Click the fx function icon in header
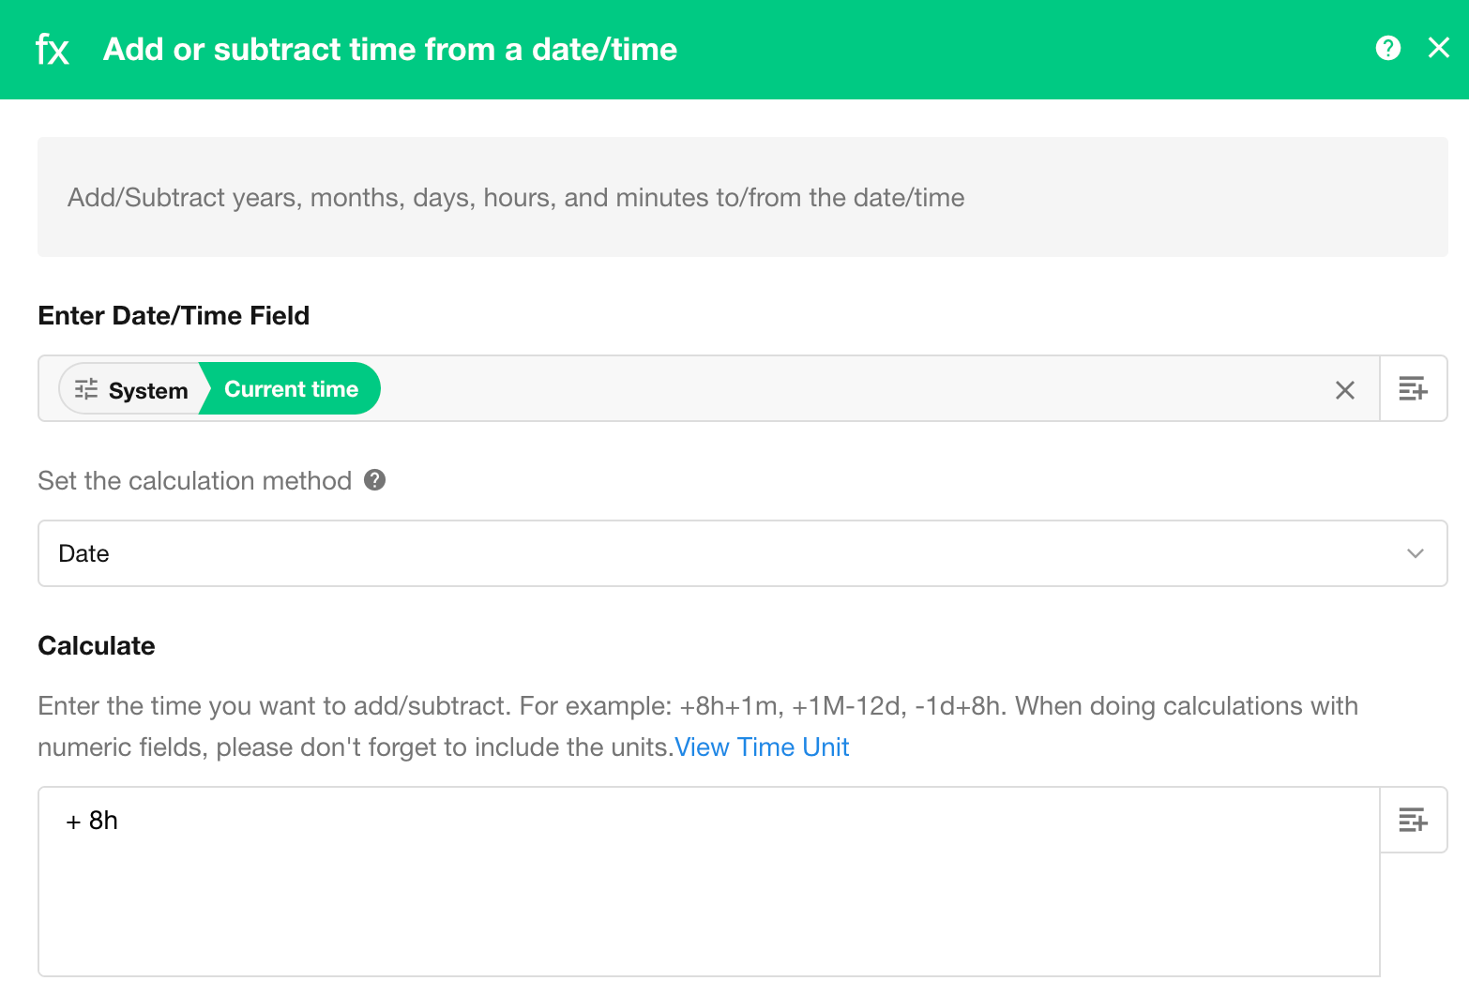This screenshot has width=1469, height=996. point(53,50)
